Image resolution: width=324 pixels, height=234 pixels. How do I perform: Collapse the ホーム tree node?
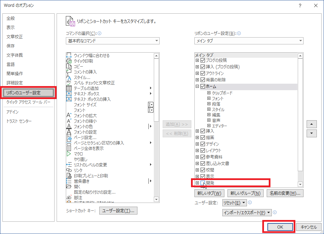pos(197,86)
